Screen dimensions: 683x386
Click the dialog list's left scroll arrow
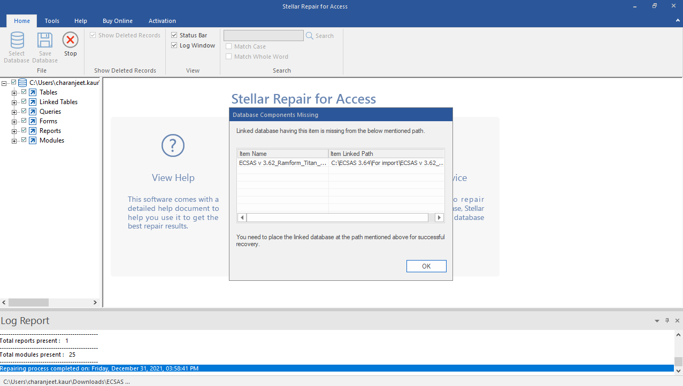[x=242, y=218]
